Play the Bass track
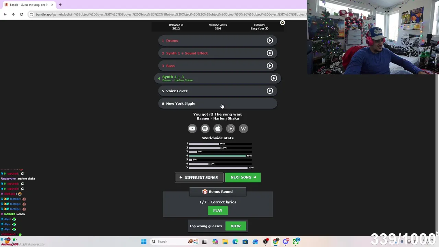Viewport: 439px width, 247px height. point(270,66)
